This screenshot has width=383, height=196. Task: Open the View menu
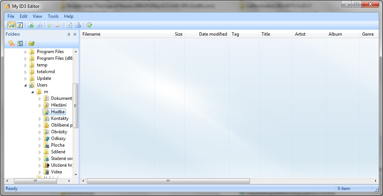37,16
